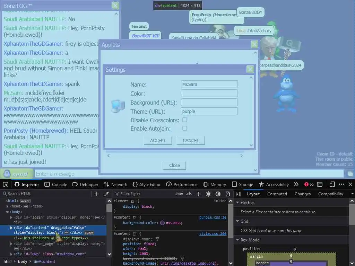Open the Inspector panel tab
This screenshot has height=266, width=355.
pos(27,184)
